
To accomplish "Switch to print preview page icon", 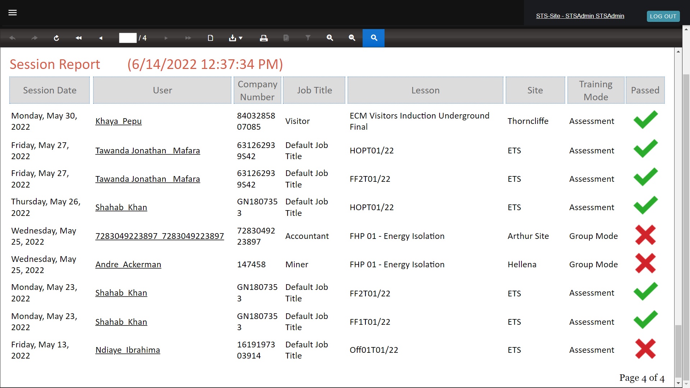I will click(x=211, y=38).
